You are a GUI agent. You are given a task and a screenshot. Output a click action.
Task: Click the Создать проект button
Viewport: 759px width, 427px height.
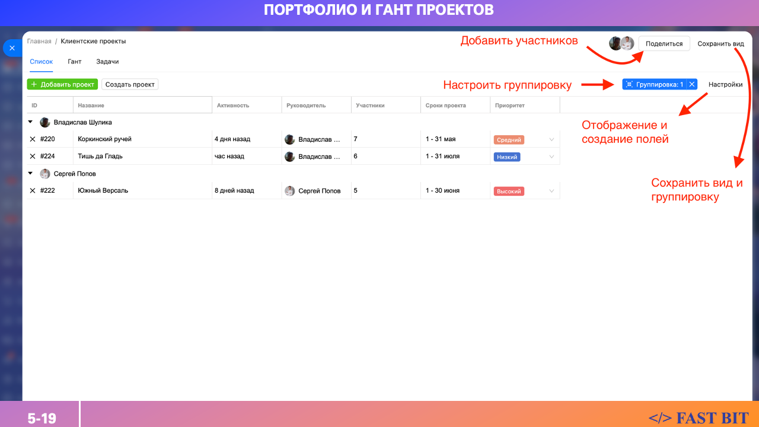point(130,84)
